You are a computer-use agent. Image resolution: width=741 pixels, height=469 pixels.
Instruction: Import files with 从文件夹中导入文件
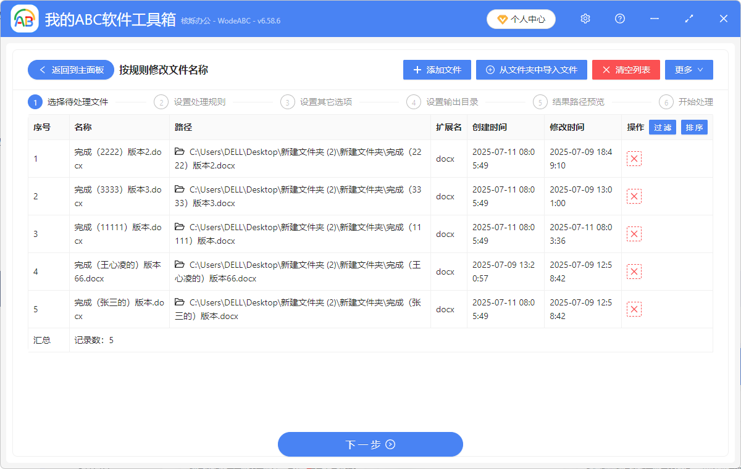[531, 69]
